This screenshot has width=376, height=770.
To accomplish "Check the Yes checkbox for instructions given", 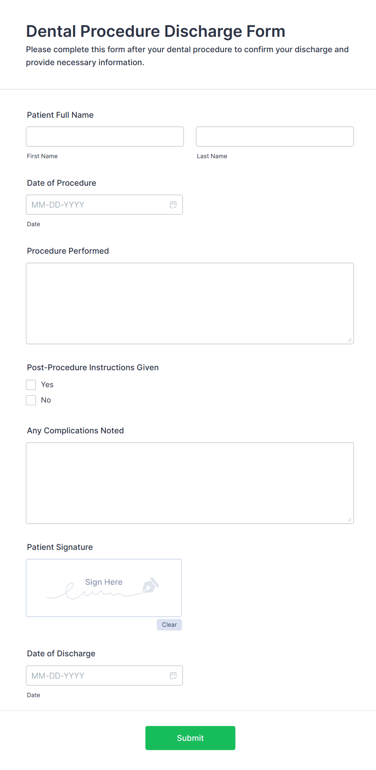I will coord(31,385).
